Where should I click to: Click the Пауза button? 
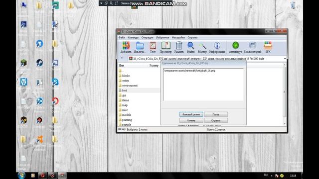[x=216, y=114]
